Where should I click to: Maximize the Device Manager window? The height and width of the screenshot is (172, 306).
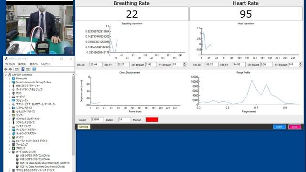point(62,59)
